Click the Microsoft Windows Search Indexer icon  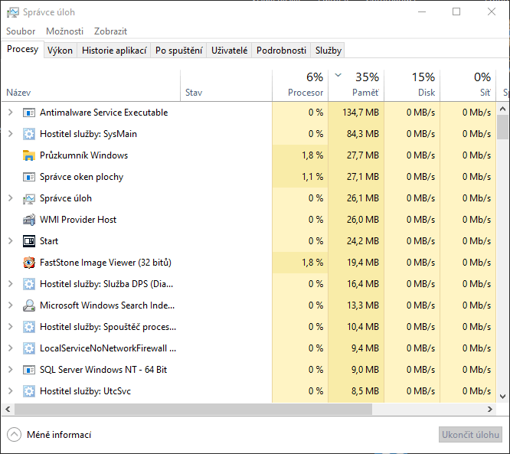[29, 305]
